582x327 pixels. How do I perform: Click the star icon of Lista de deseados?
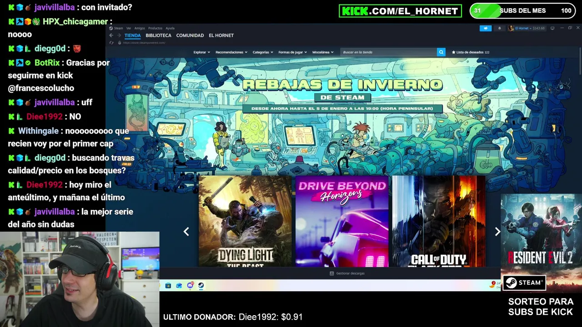[x=453, y=52]
